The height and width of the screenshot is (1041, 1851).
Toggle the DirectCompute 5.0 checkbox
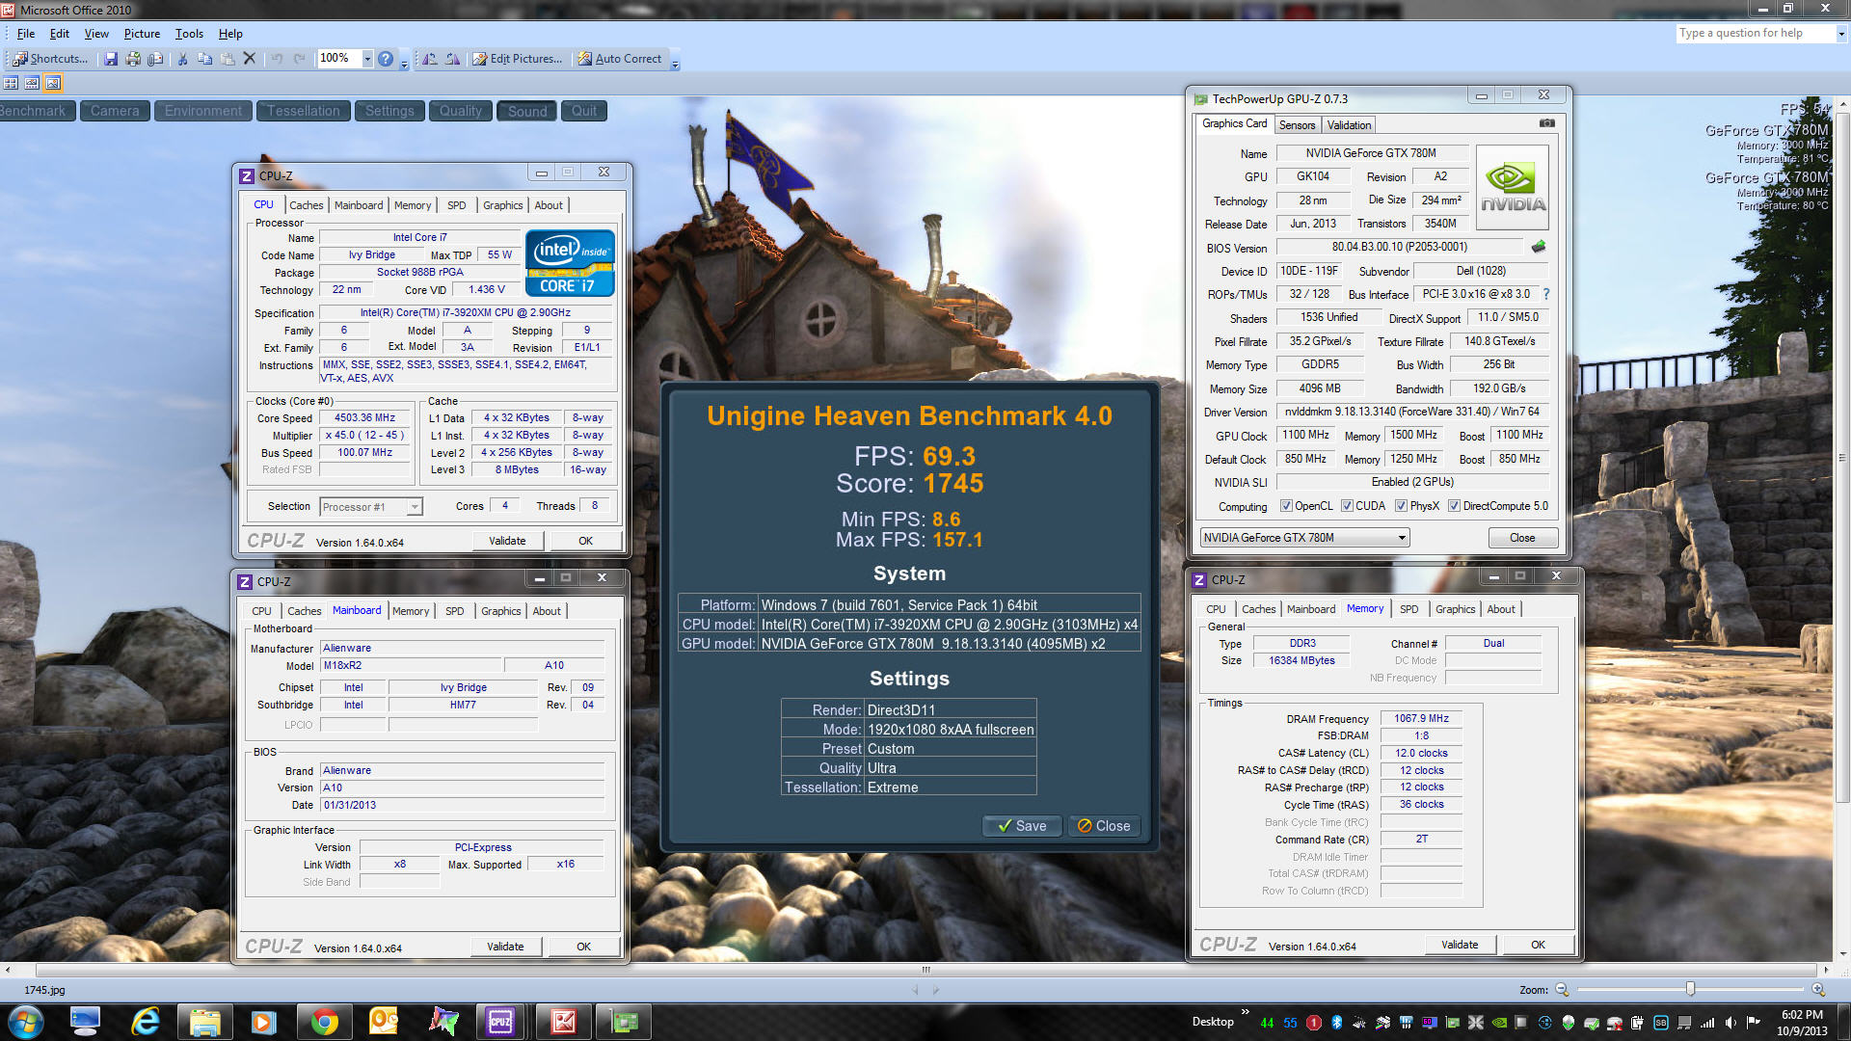(x=1454, y=506)
